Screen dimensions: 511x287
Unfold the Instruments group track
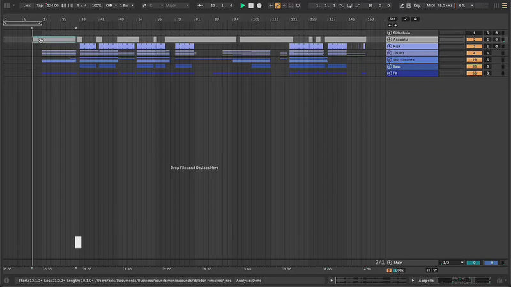390,60
